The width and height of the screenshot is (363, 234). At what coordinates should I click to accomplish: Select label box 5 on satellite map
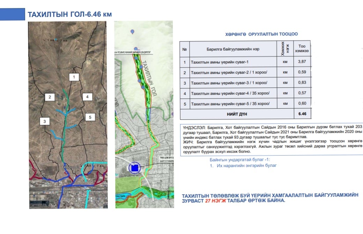pyautogui.click(x=90, y=117)
